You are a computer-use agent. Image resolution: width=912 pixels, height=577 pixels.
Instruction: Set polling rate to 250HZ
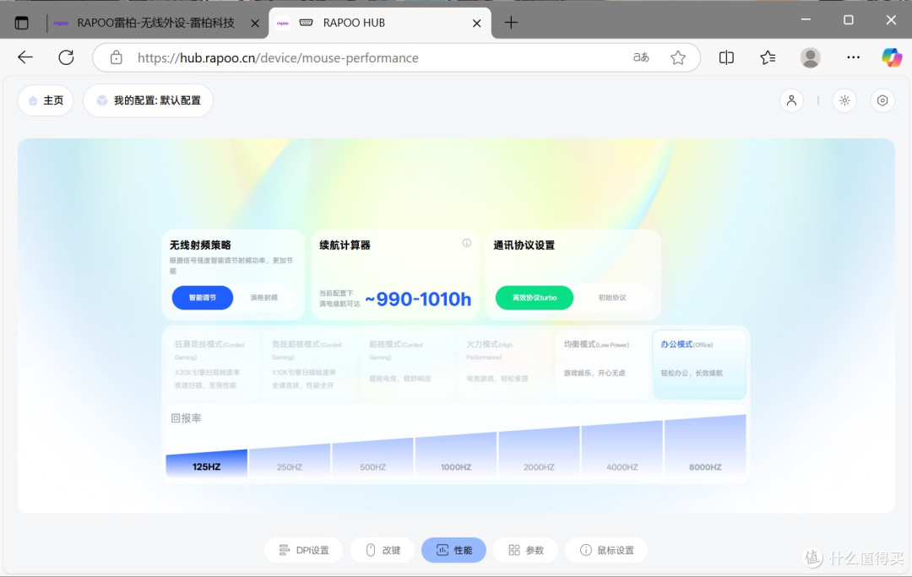point(290,461)
